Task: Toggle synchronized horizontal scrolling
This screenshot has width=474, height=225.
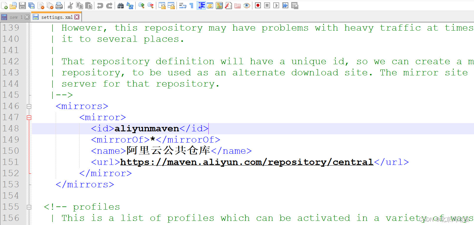Action: pos(171,6)
